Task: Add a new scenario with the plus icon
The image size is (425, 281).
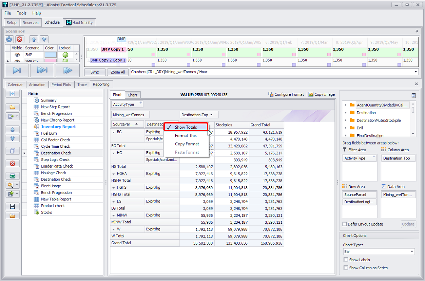Action: coord(9,40)
